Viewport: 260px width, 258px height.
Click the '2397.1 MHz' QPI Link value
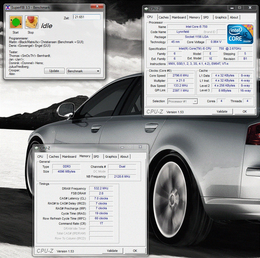[181, 90]
